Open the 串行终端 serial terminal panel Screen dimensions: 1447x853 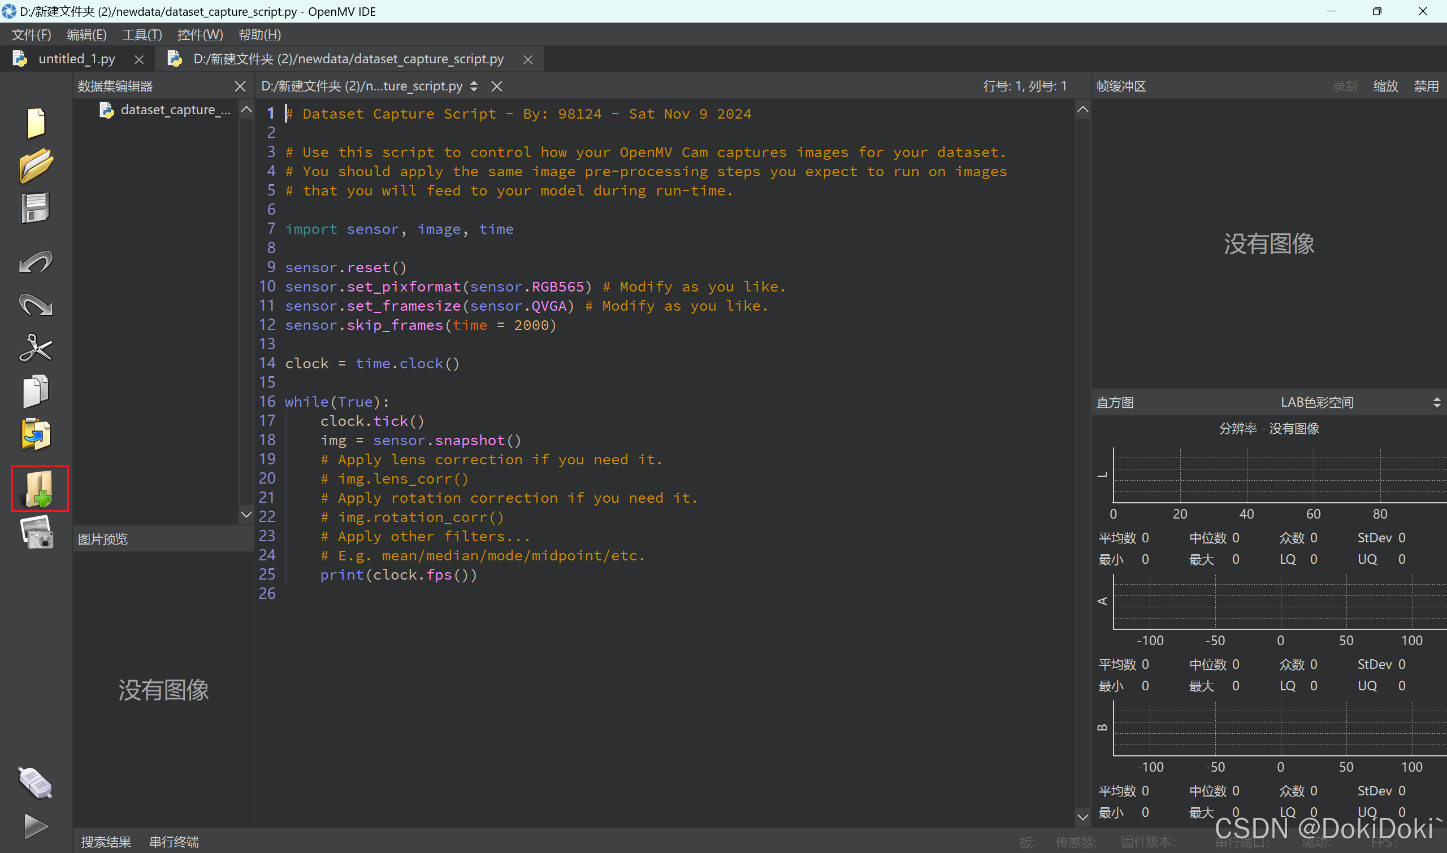174,842
